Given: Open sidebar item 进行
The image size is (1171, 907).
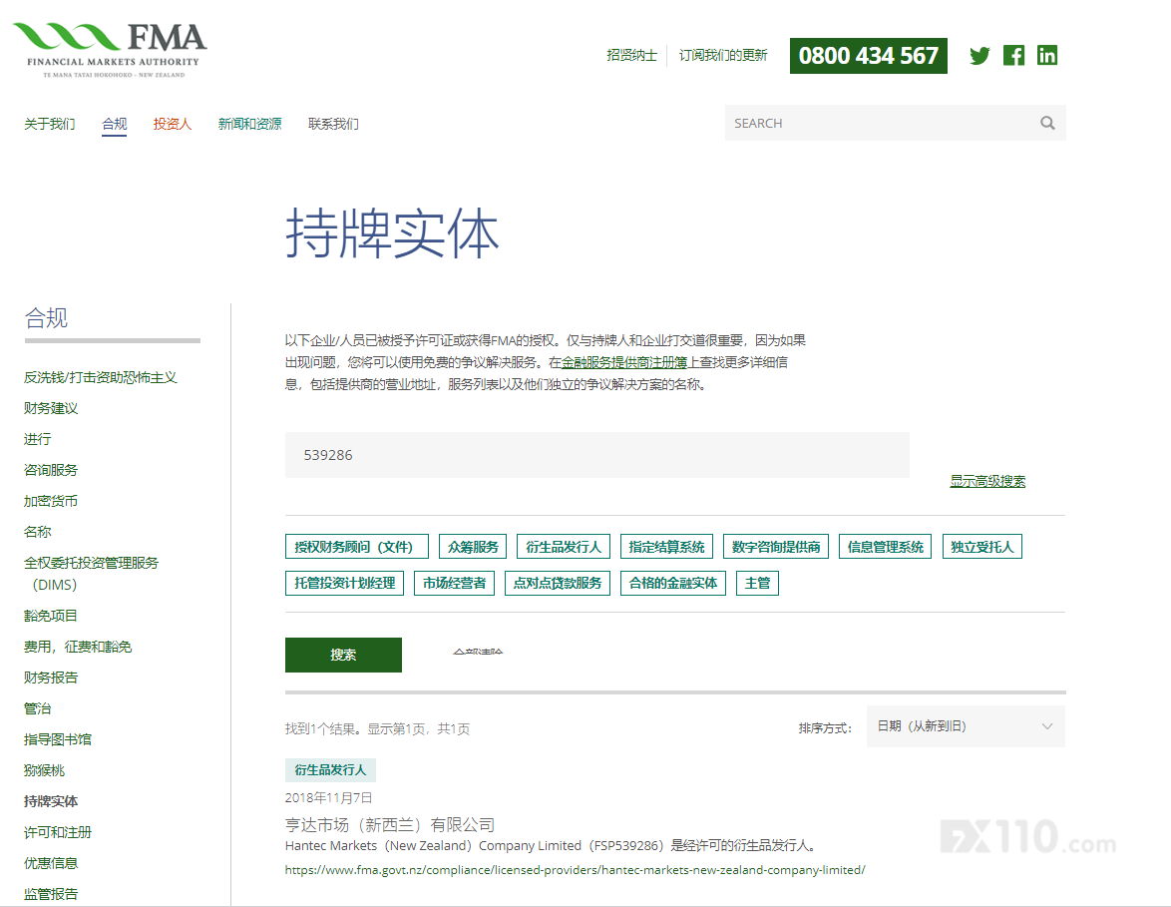Looking at the screenshot, I should 37,439.
